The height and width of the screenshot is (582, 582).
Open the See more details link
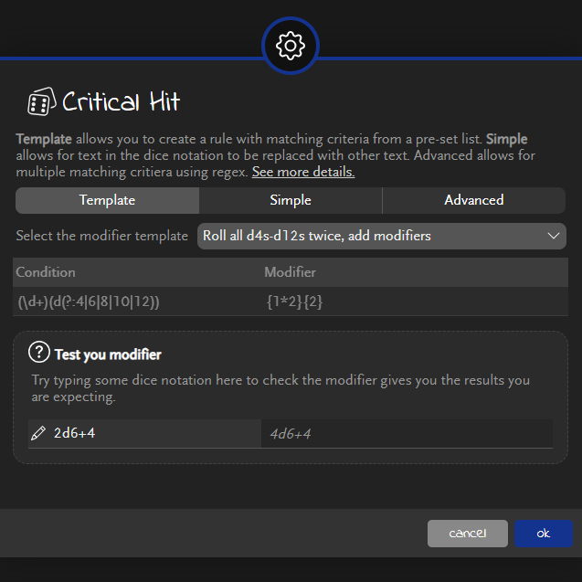point(303,172)
